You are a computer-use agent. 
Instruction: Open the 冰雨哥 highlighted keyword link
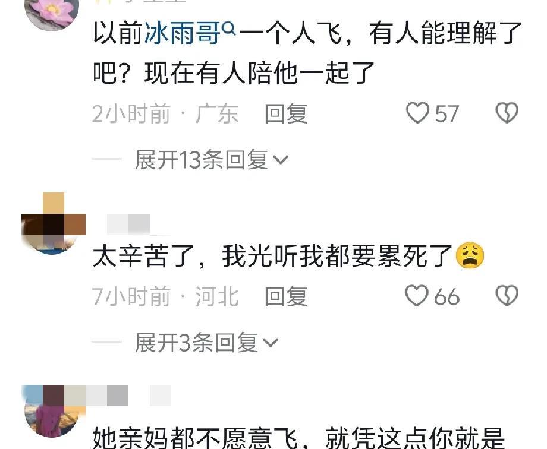(x=183, y=33)
